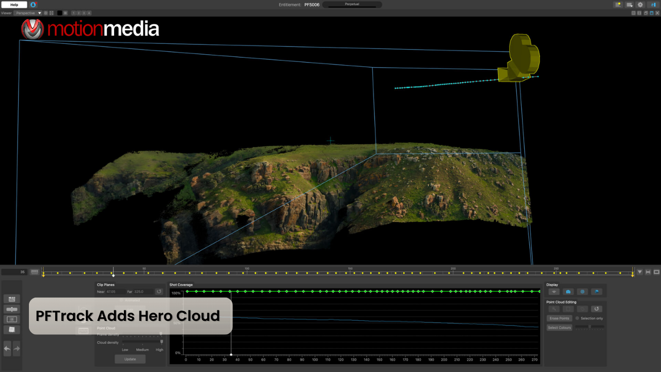Click the second Display icon with blue shape
This screenshot has width=661, height=372.
tap(568, 291)
